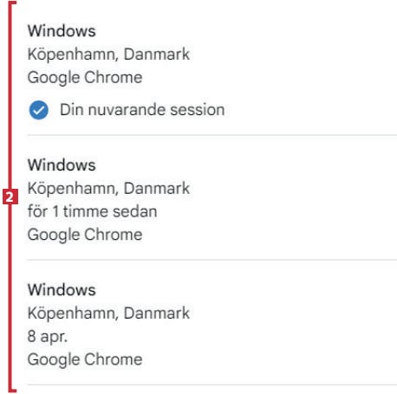Image resolution: width=397 pixels, height=394 pixels.
Task: Click the red number 2 badge
Action: (x=10, y=197)
